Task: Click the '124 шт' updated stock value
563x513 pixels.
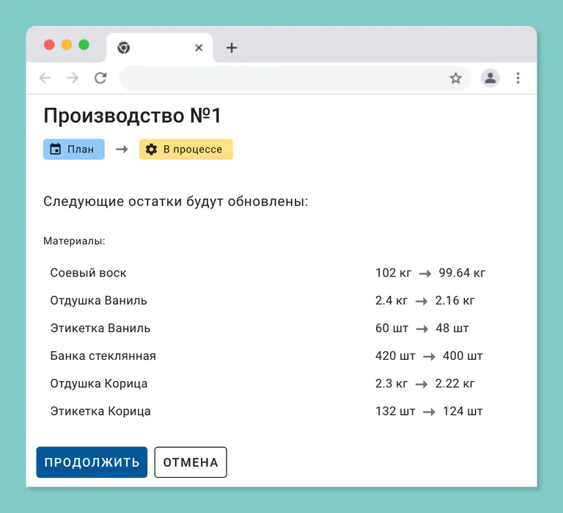Action: point(463,411)
